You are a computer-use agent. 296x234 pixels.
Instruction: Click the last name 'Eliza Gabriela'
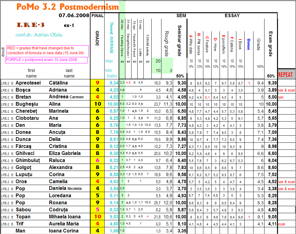click(x=65, y=153)
